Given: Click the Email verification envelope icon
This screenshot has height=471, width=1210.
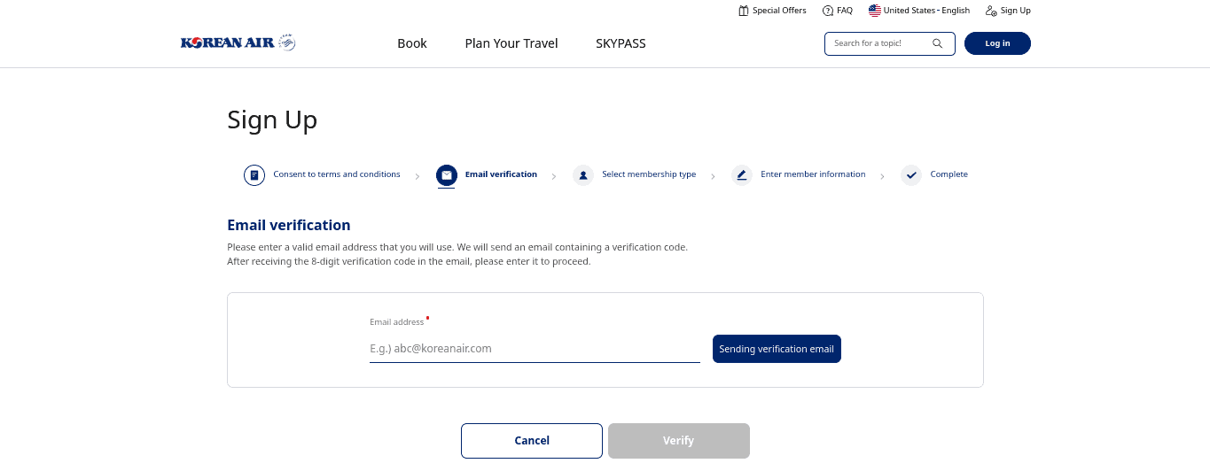Looking at the screenshot, I should pyautogui.click(x=447, y=175).
